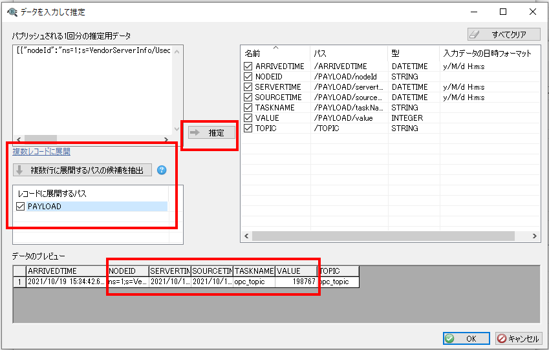Click date format cell of SERVERTIME row

490,87
